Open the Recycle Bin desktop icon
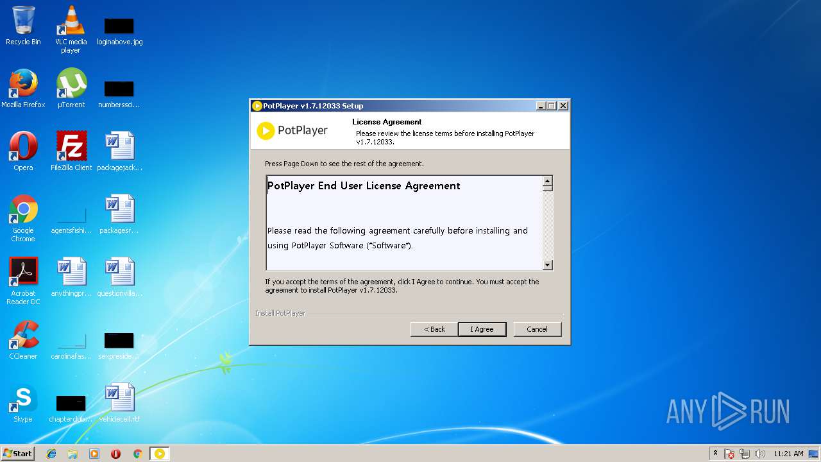 23,26
